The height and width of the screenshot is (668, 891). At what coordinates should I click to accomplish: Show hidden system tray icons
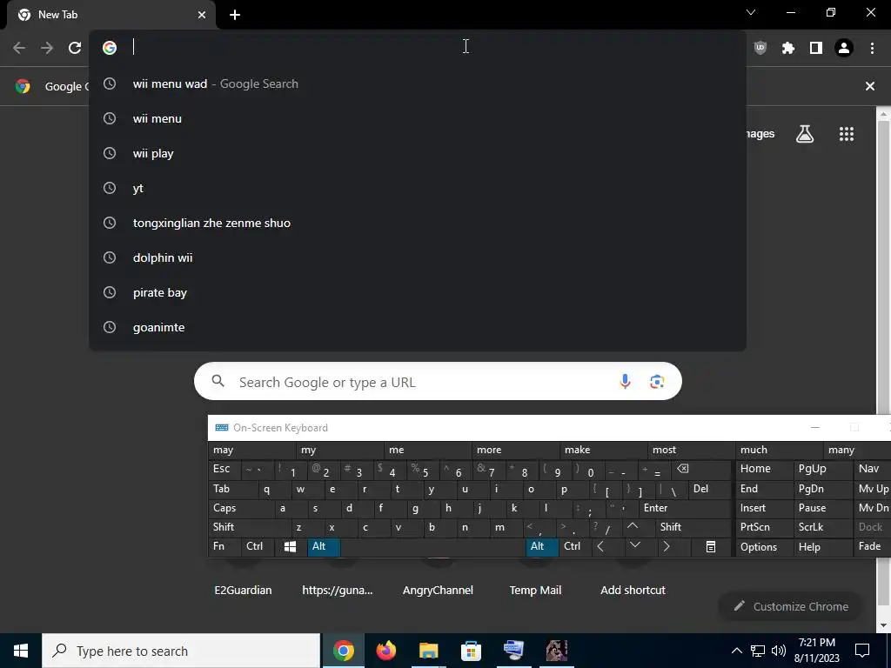tap(736, 651)
